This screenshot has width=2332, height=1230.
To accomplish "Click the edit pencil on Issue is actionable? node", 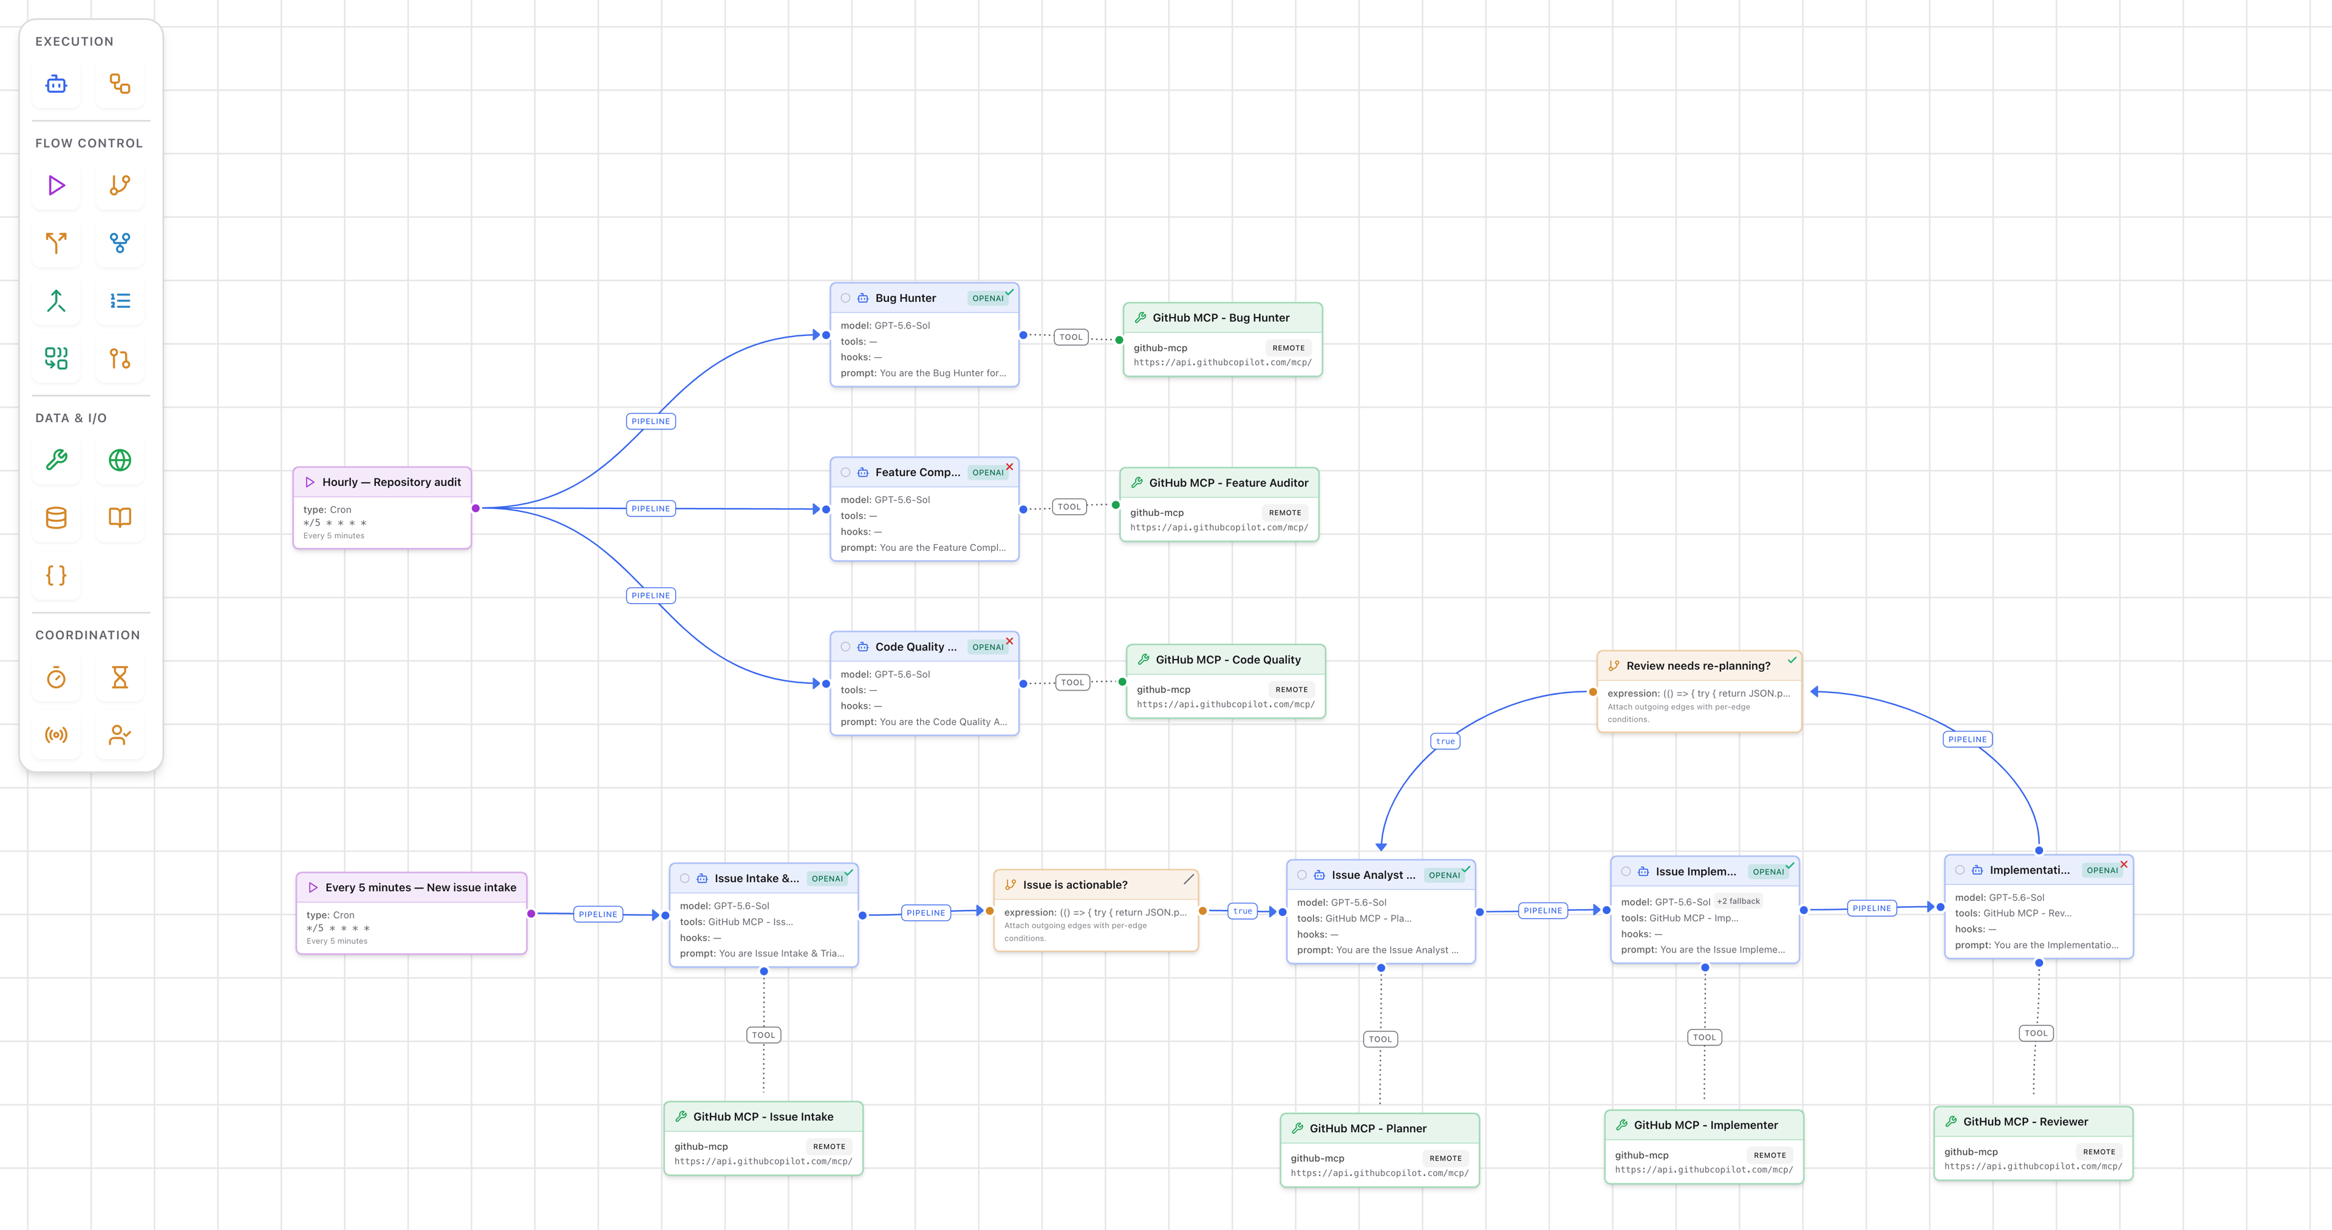I will (1188, 880).
